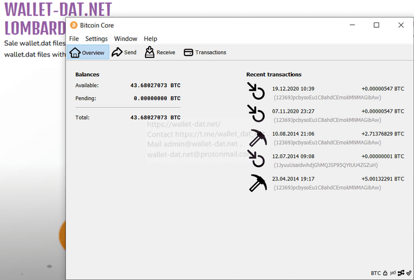Open the Transactions tab
Screen dimensions: 414x280
point(205,52)
